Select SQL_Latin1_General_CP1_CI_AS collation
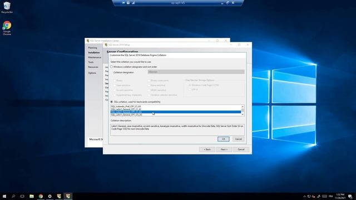 (176, 112)
